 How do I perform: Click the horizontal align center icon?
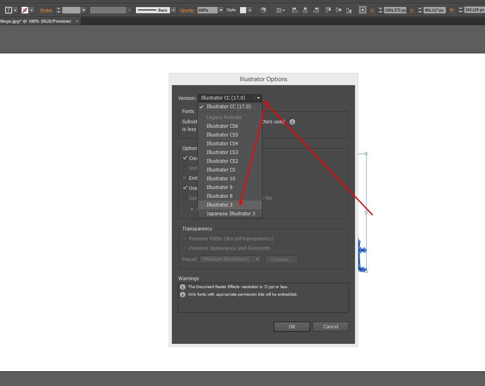[305, 10]
